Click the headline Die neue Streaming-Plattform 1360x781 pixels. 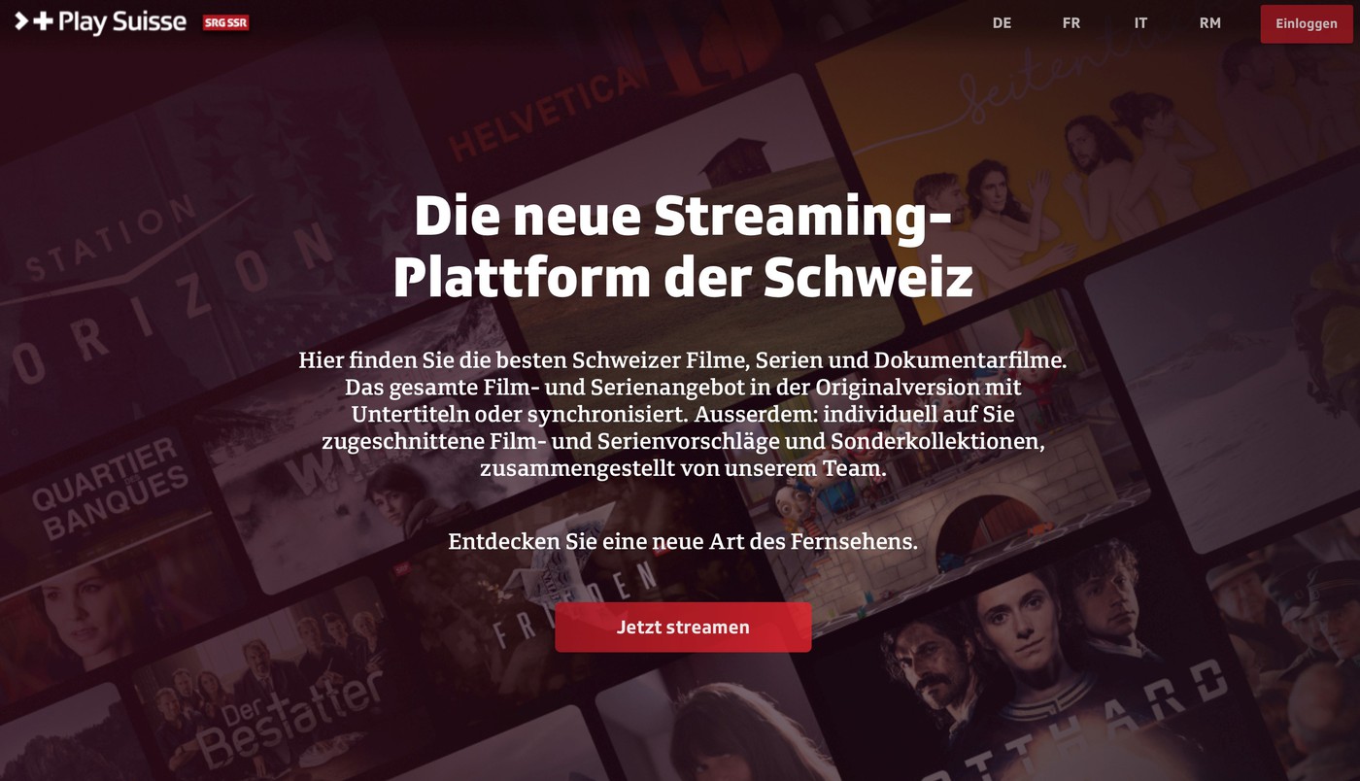pos(683,247)
